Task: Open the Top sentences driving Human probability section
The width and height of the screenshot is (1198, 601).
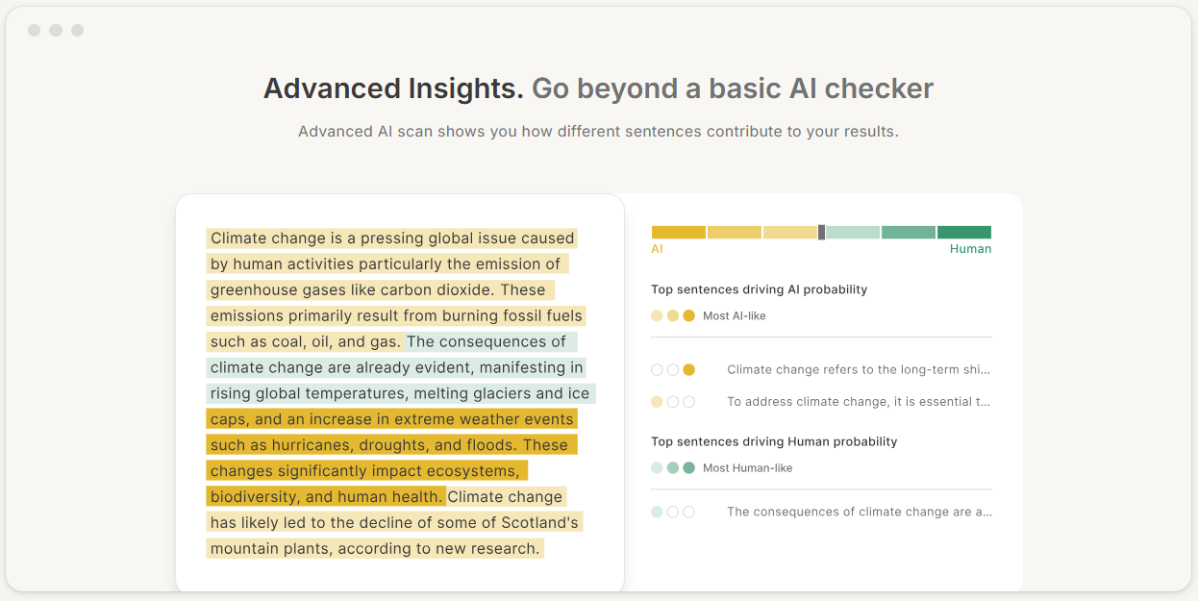Action: click(x=775, y=440)
